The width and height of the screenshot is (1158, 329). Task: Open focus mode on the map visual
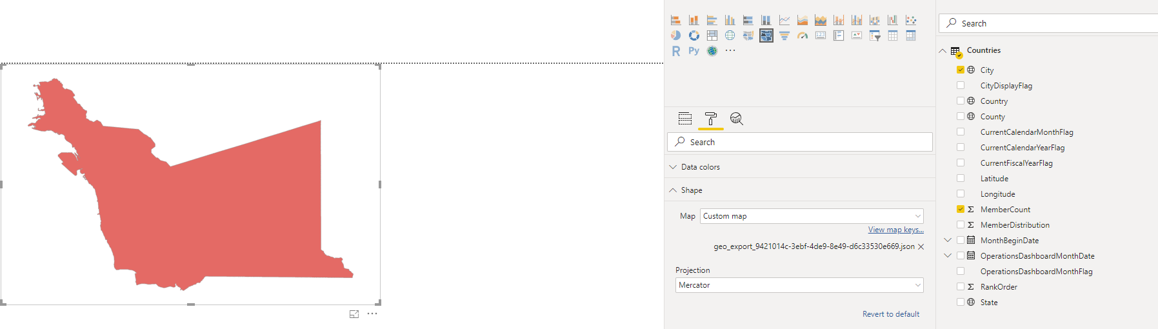coord(354,314)
